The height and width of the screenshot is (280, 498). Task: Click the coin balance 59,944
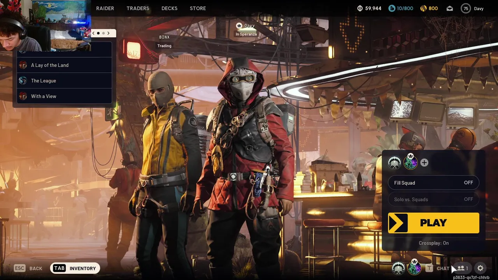[x=373, y=8]
